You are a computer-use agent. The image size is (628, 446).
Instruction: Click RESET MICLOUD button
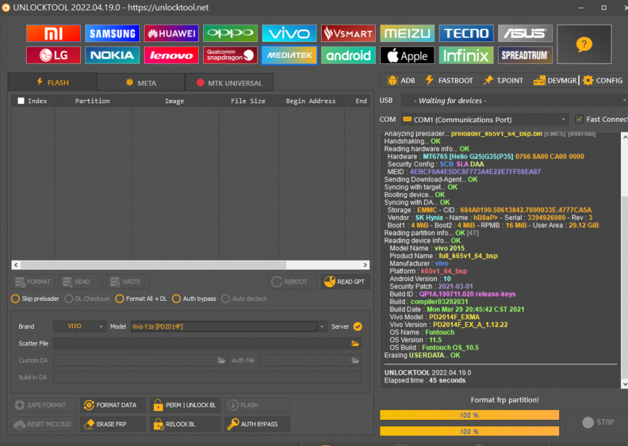pos(44,424)
